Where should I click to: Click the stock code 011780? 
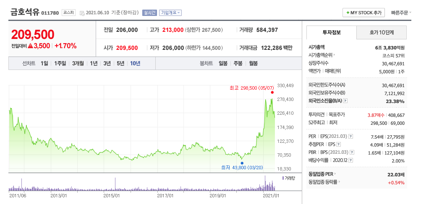(50, 13)
